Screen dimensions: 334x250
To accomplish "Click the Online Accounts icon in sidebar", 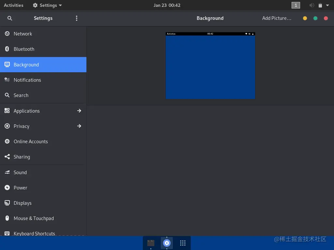I will click(x=7, y=141).
